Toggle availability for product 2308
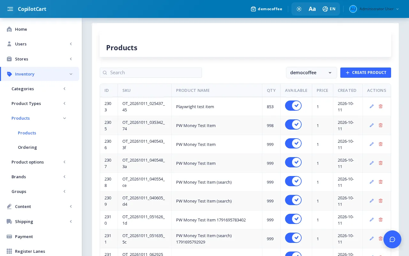Screen dimensions: 409x256 [x=293, y=181]
